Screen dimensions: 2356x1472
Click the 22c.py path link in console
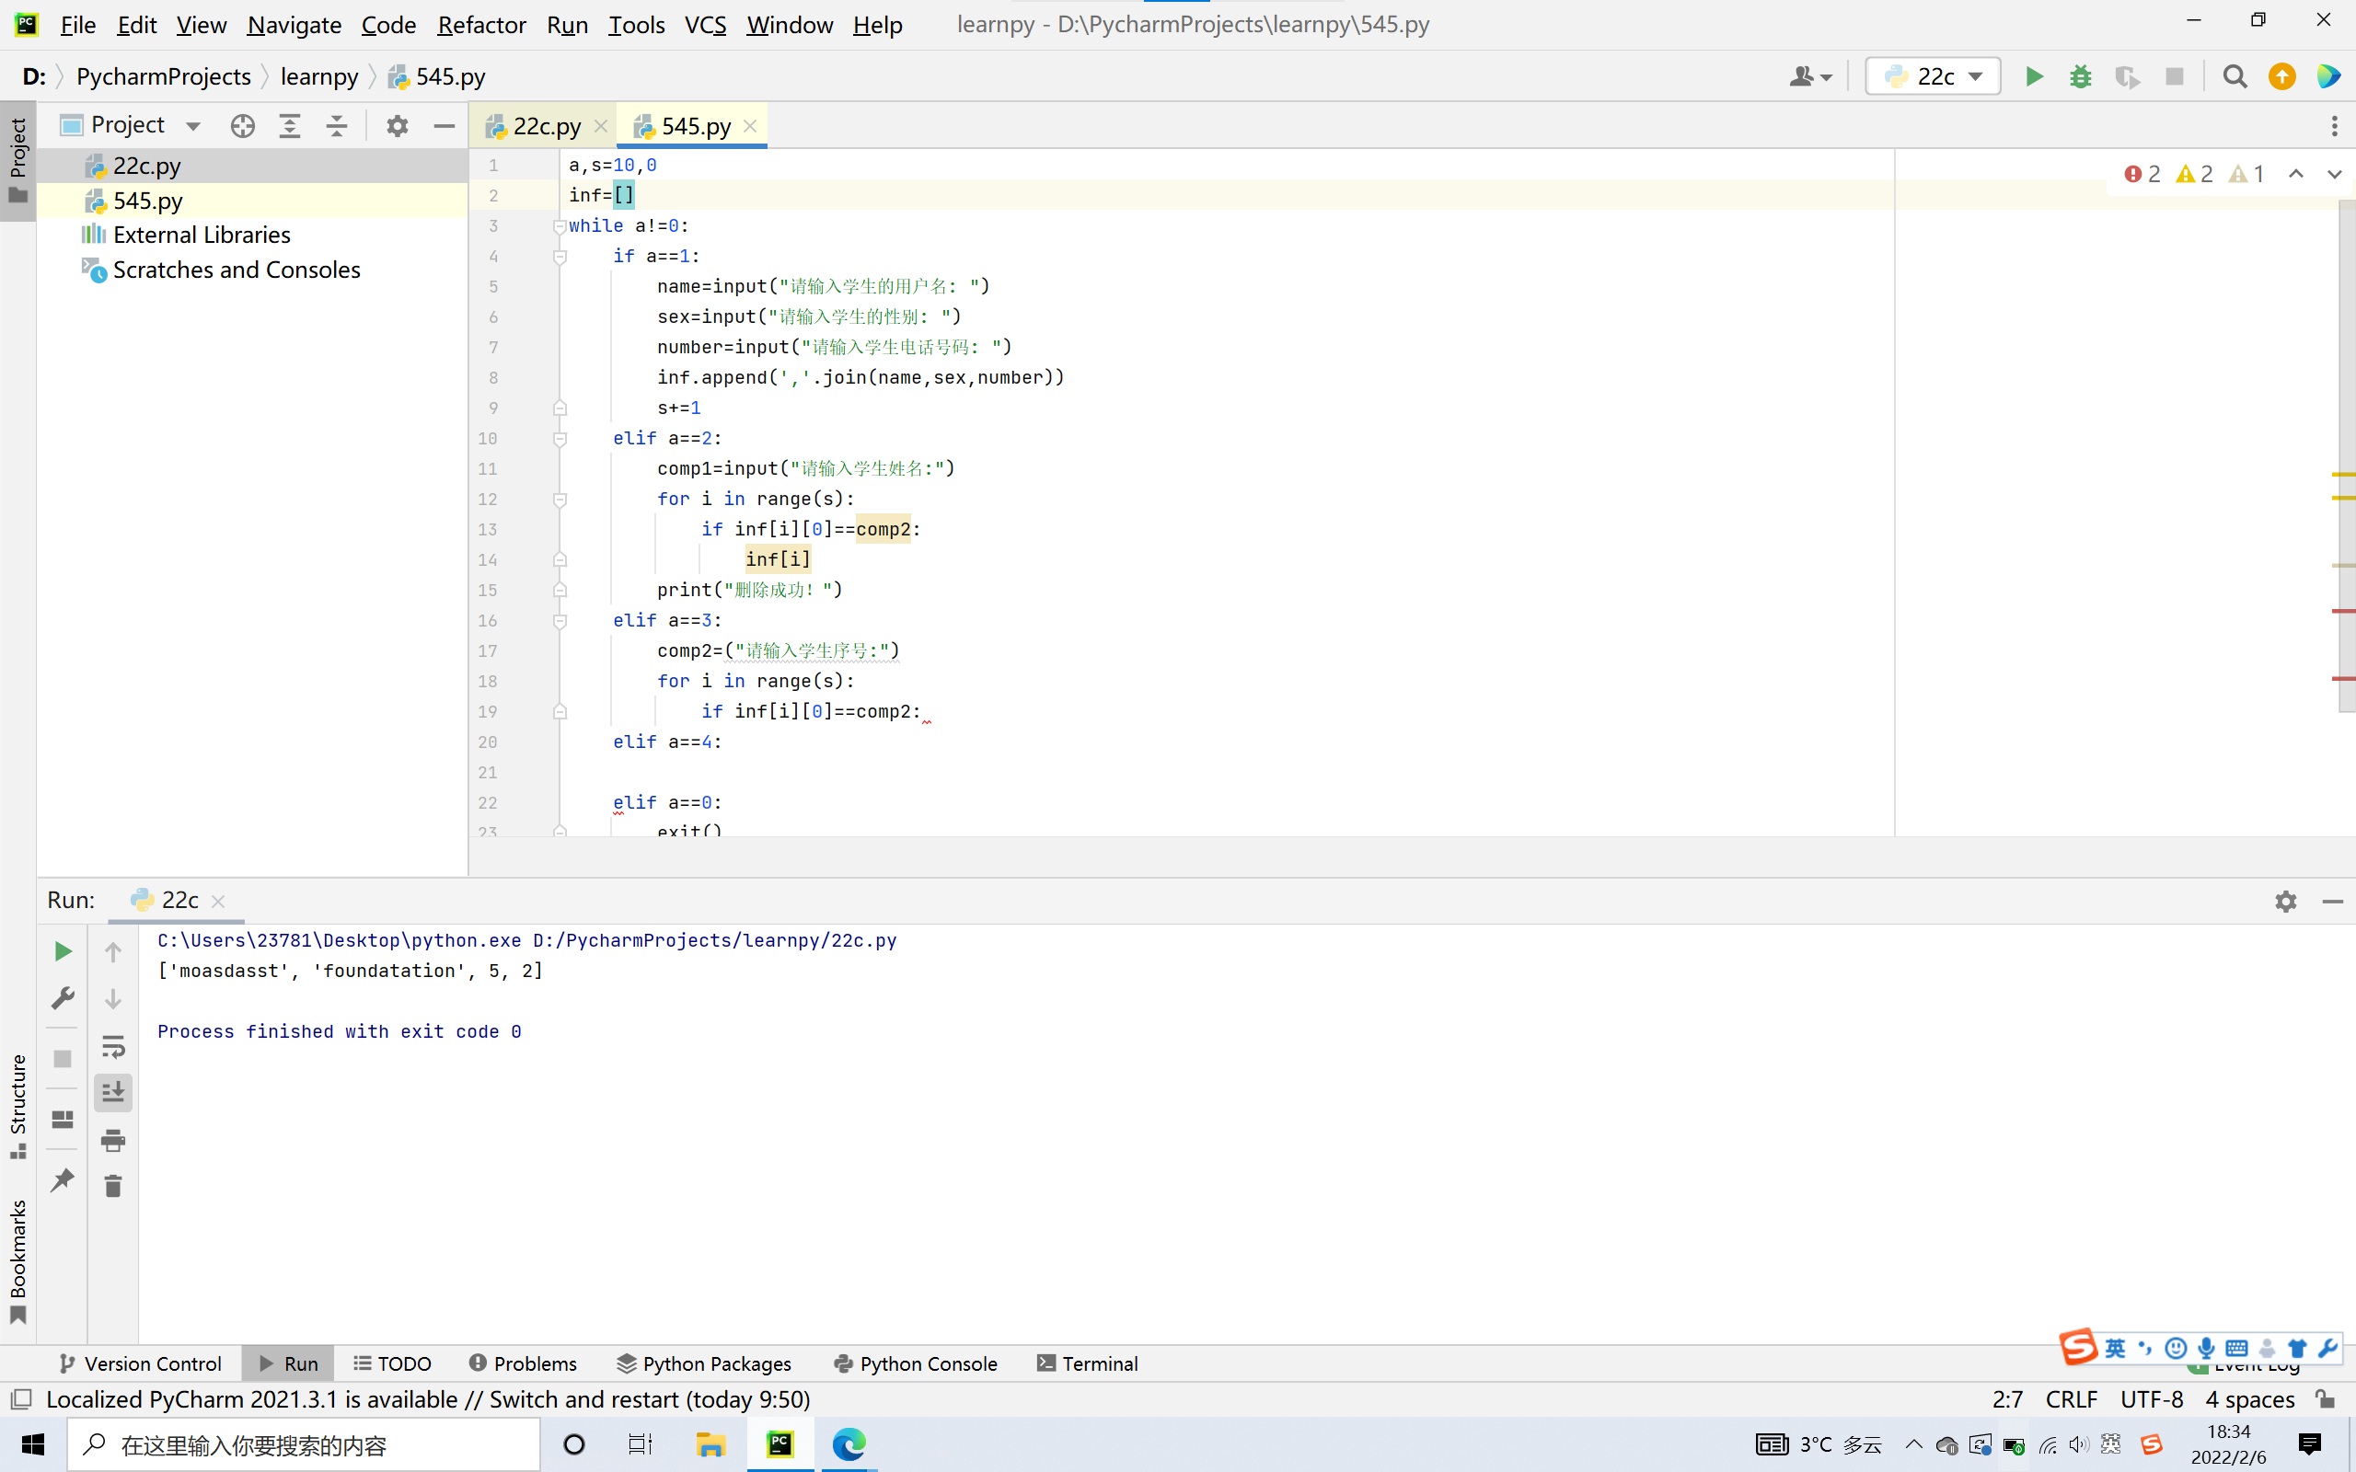[714, 940]
